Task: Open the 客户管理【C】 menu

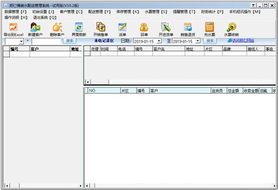Action: coord(71,12)
